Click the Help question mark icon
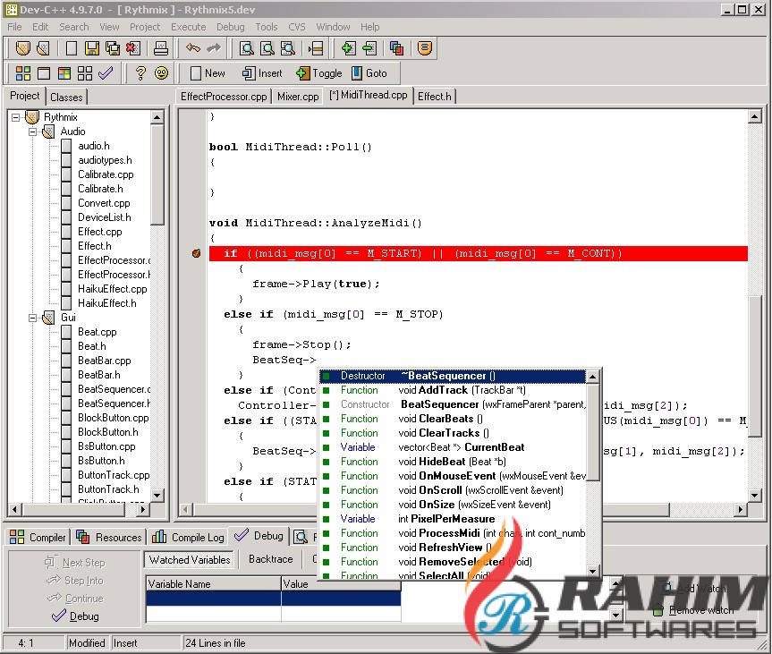The width and height of the screenshot is (772, 654). click(140, 73)
